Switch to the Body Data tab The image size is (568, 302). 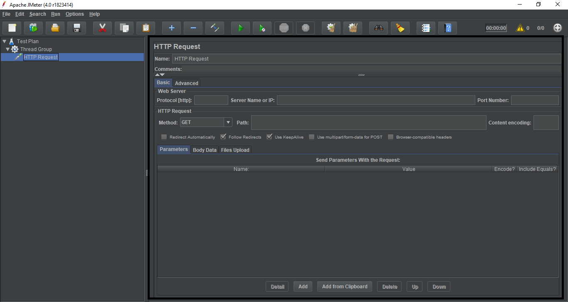(205, 150)
